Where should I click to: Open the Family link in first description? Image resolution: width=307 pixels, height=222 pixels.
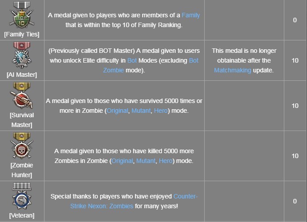click(x=190, y=15)
